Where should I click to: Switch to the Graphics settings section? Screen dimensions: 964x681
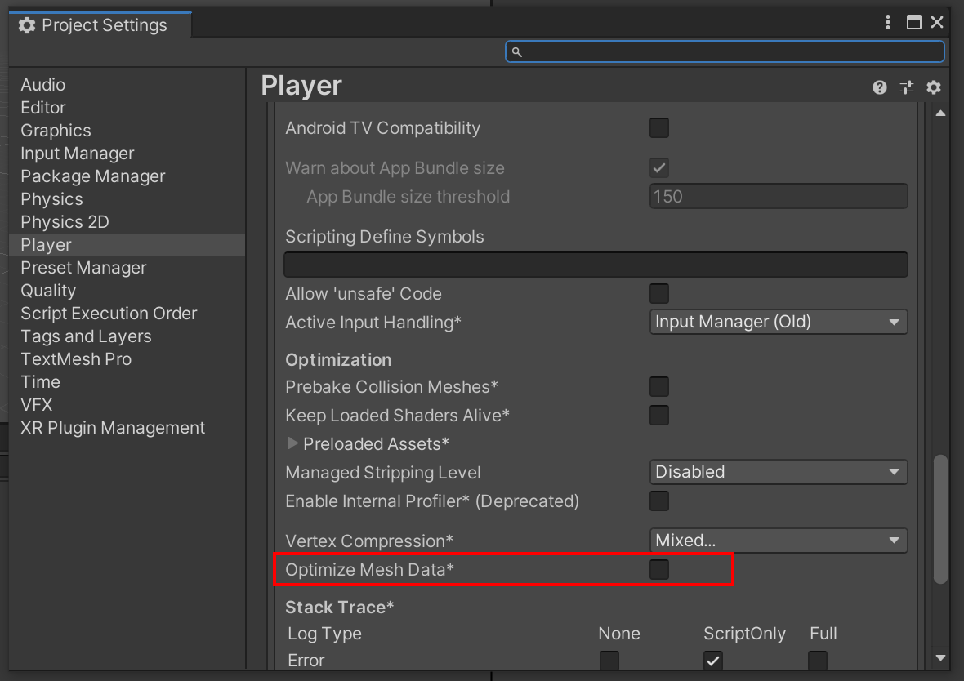click(x=56, y=130)
